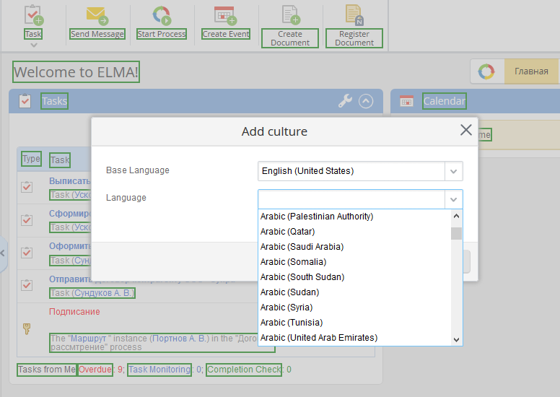The image size is (560, 397).
Task: Click the Calendar panel header icon
Action: (406, 101)
